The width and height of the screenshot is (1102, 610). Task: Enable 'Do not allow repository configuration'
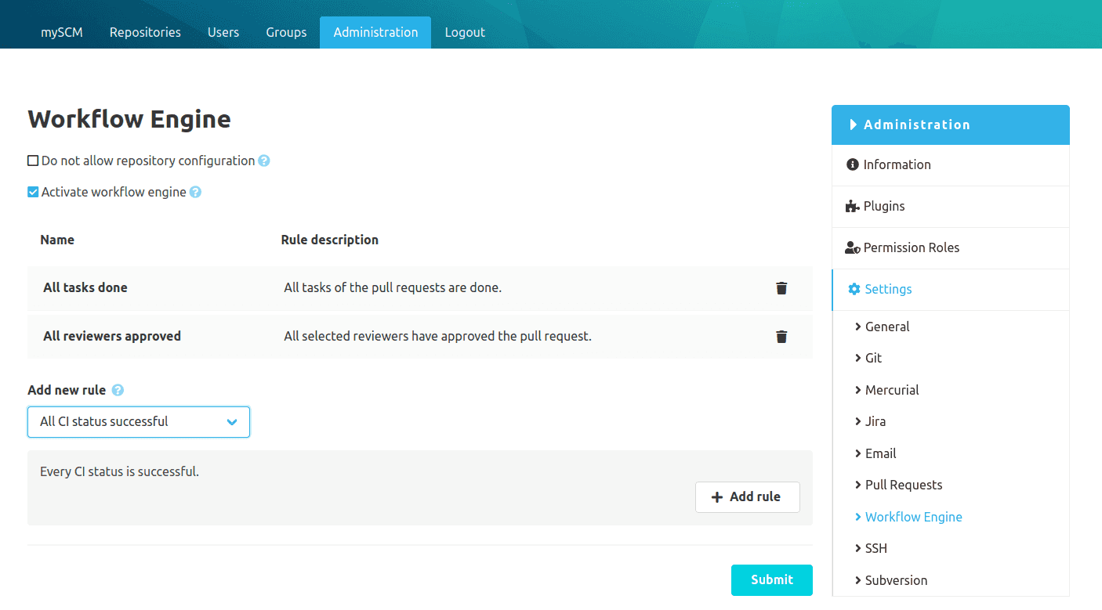[x=32, y=160]
